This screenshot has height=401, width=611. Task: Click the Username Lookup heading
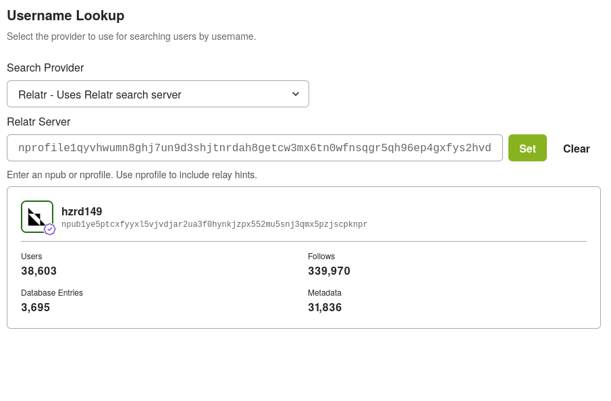coord(65,16)
